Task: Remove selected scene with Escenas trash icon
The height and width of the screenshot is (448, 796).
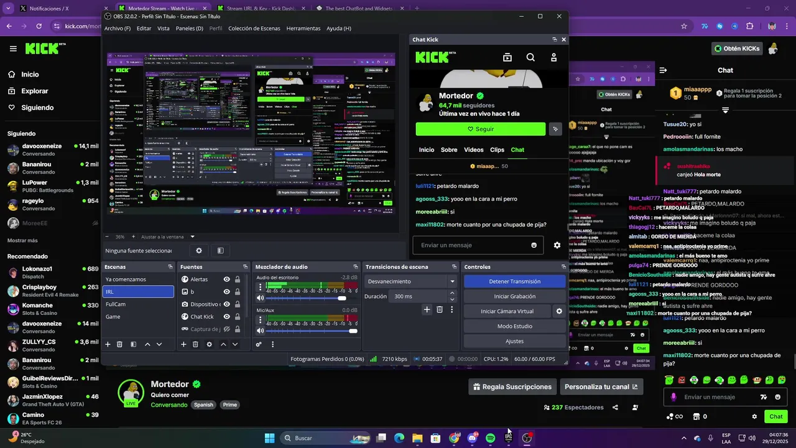Action: [x=119, y=344]
